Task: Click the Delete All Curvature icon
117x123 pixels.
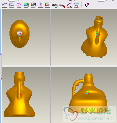Action: [x=69, y=5]
